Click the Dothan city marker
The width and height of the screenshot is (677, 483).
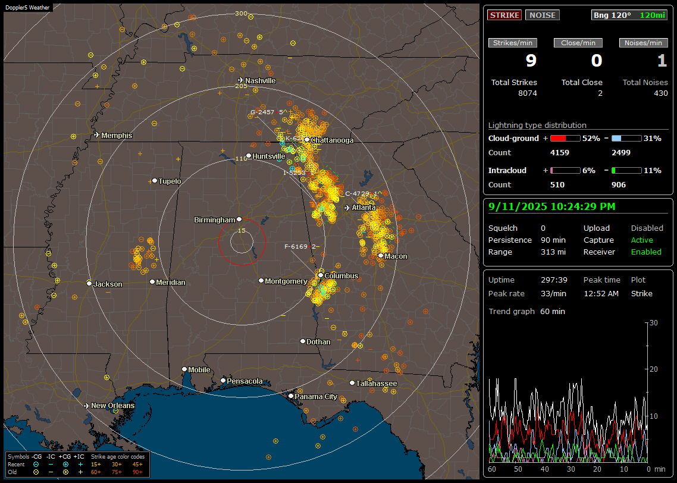tap(303, 341)
